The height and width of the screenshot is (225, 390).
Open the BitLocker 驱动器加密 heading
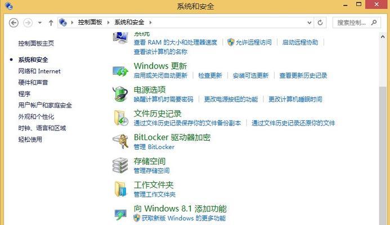(x=172, y=137)
